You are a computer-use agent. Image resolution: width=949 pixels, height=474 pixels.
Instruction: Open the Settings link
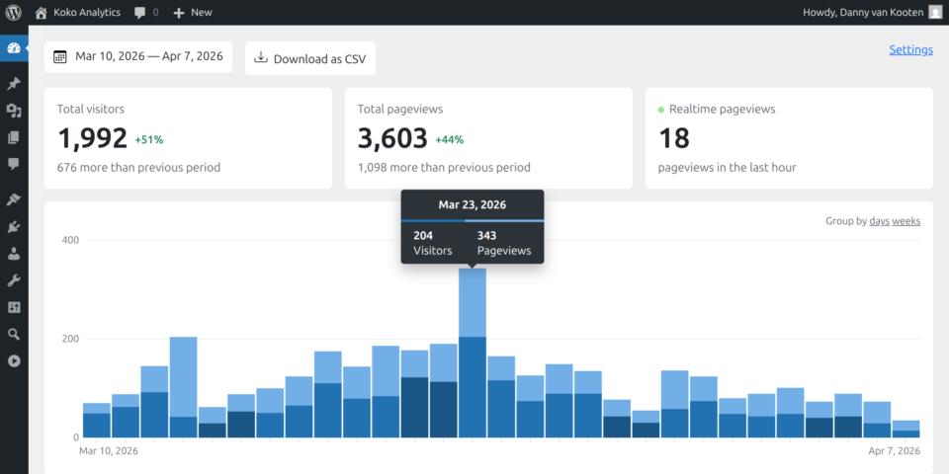(910, 49)
